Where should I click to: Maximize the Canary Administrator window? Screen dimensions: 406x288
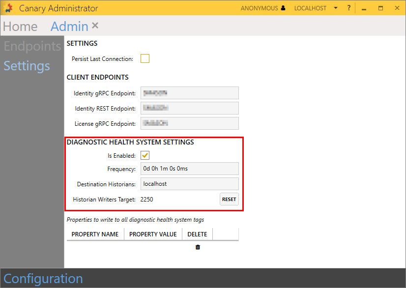tap(380, 8)
